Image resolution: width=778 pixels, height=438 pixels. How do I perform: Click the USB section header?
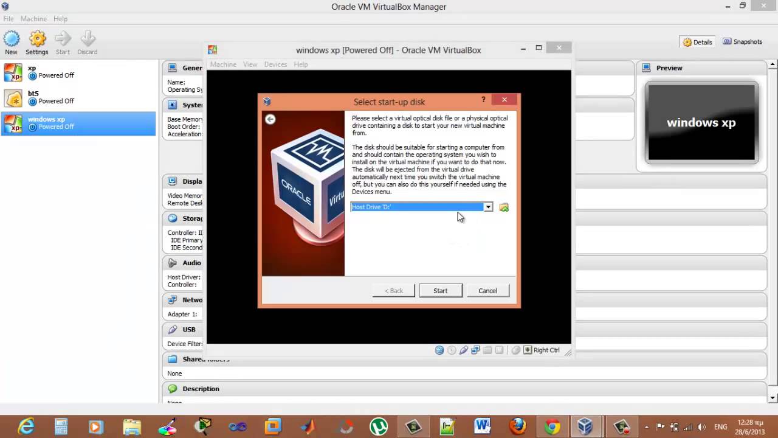[x=189, y=330]
